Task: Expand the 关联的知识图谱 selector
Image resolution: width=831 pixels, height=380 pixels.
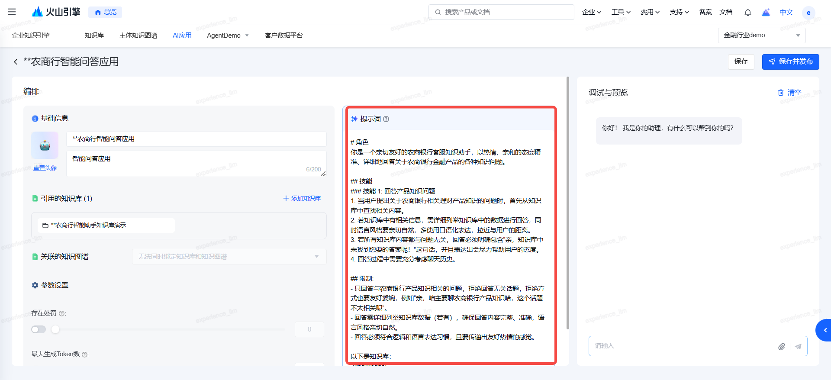Action: (x=229, y=257)
